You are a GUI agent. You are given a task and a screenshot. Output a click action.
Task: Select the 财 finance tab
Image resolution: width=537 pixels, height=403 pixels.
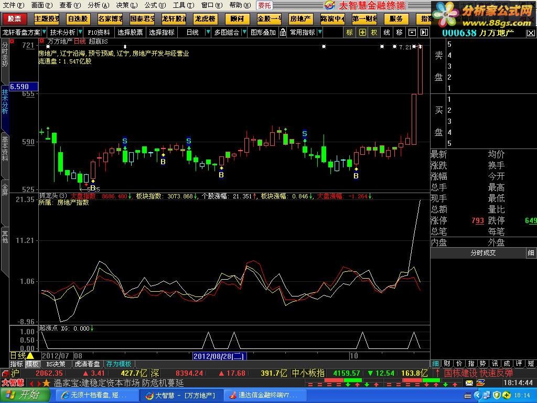pyautogui.click(x=447, y=364)
